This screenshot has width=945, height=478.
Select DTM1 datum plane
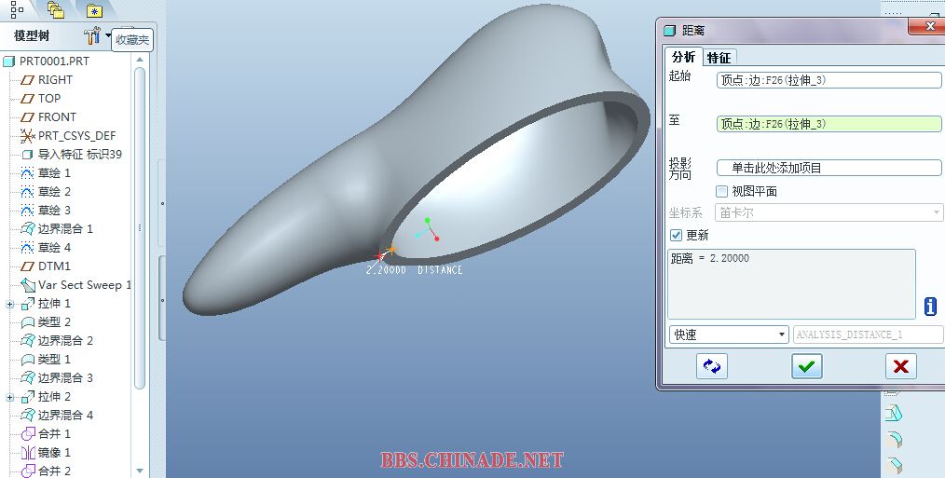46,266
